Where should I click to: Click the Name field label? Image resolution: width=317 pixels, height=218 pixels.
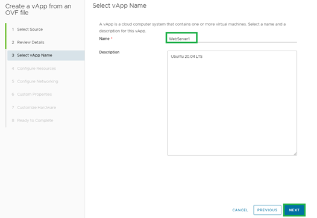point(104,39)
